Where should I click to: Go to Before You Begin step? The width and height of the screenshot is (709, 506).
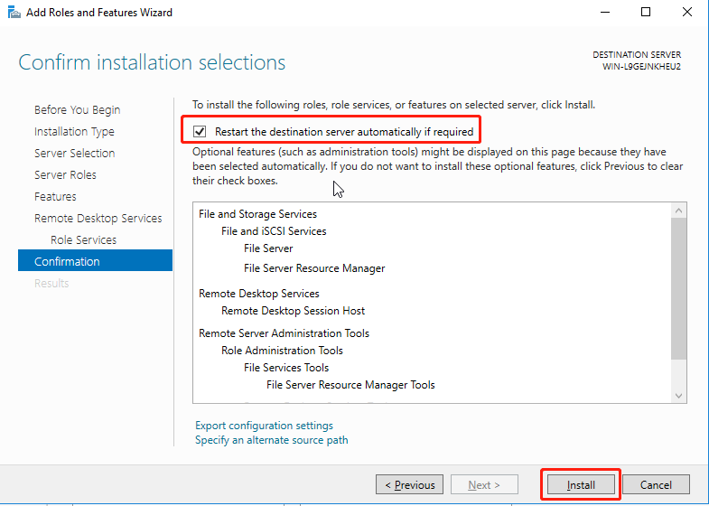[77, 110]
